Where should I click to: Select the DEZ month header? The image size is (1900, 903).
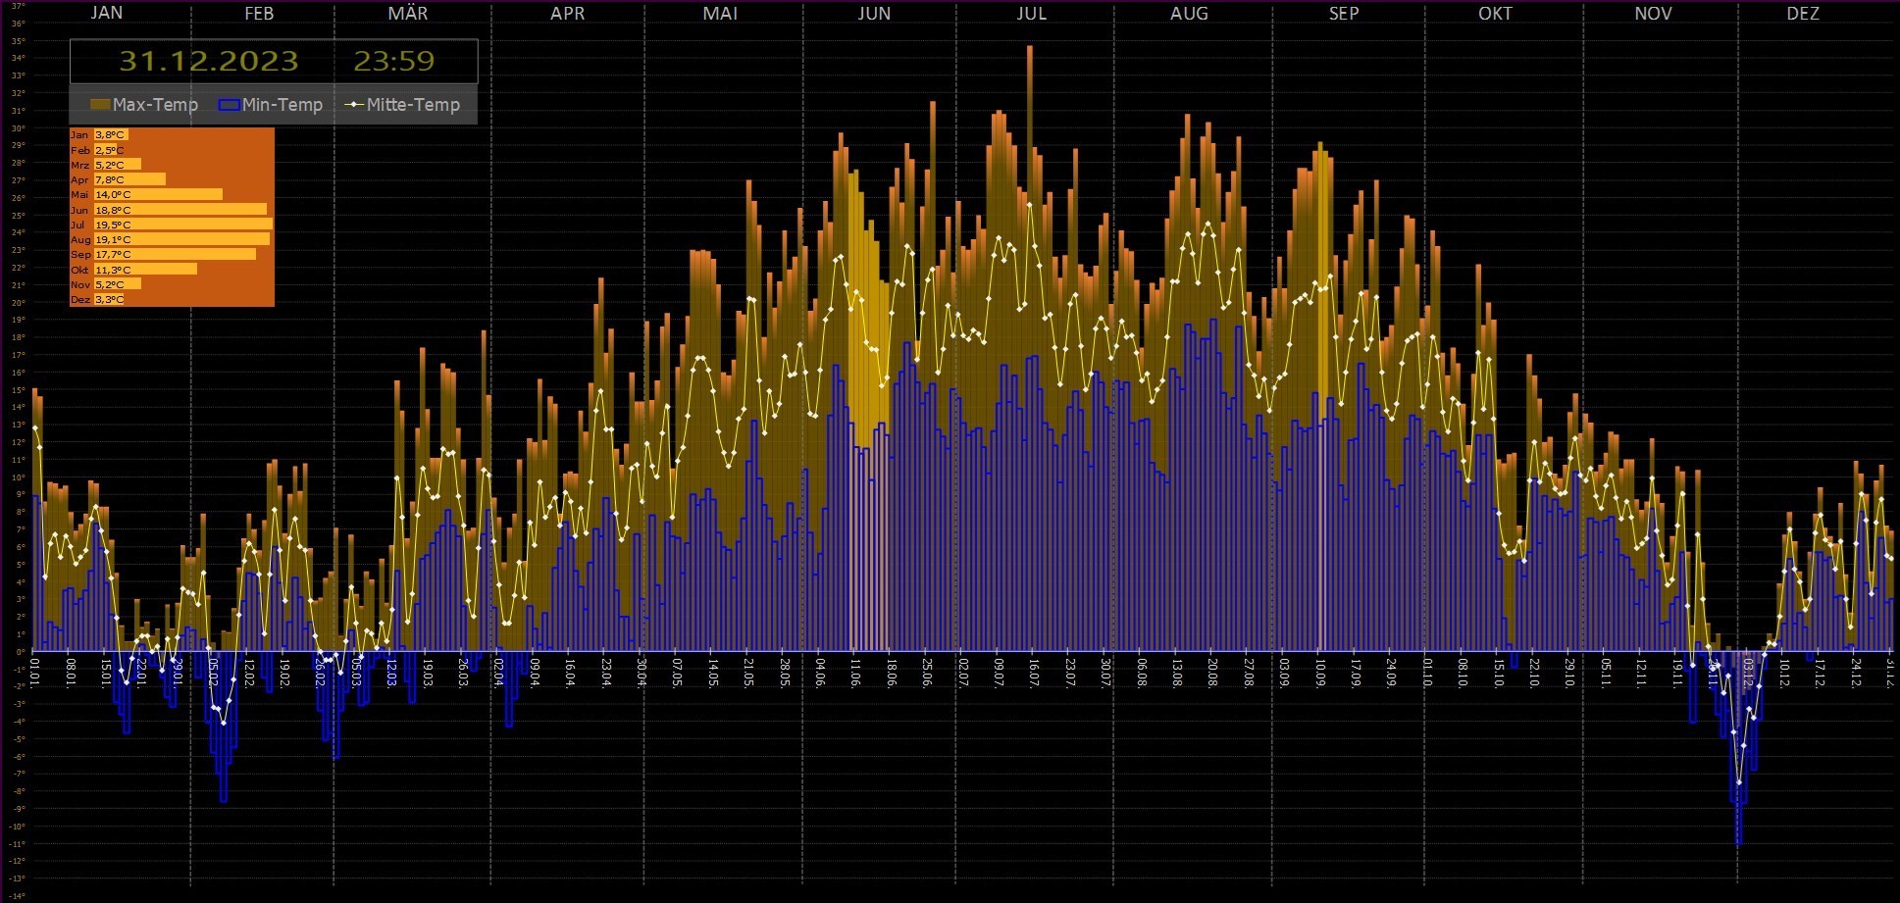pos(1803,13)
